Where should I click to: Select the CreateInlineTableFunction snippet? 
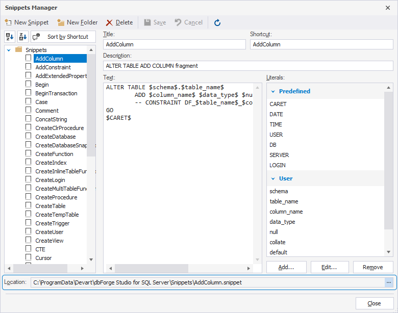(x=61, y=171)
